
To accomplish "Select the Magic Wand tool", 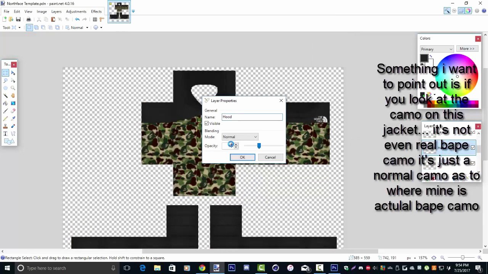I will point(5,96).
